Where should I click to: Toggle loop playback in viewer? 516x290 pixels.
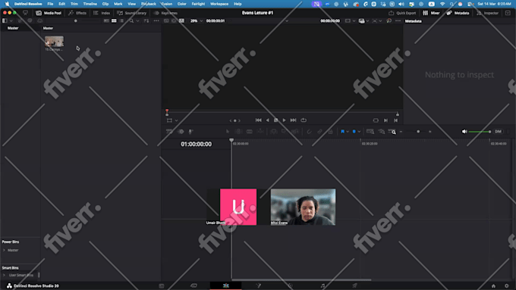pos(304,120)
